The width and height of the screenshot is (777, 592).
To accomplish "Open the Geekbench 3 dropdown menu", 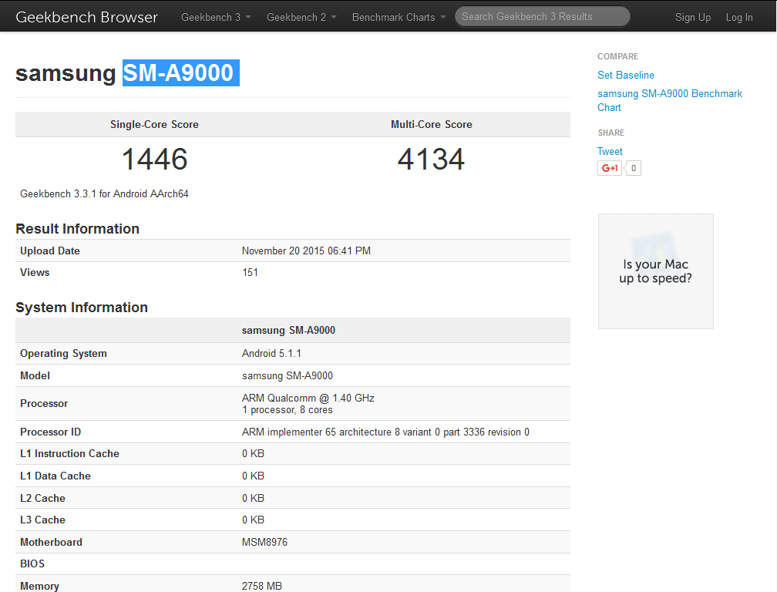I will [x=216, y=17].
